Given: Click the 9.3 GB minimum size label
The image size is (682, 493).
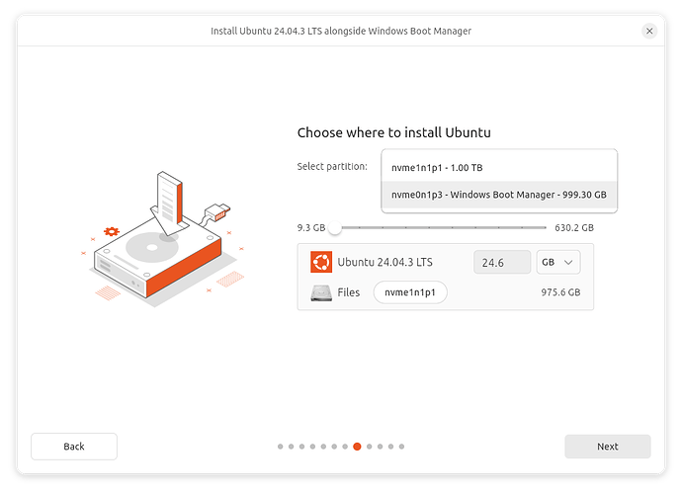Looking at the screenshot, I should [x=310, y=227].
